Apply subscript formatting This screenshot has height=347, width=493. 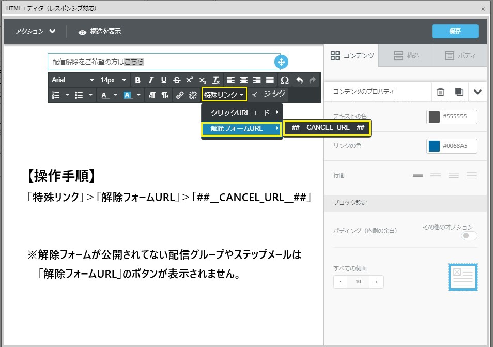click(203, 80)
